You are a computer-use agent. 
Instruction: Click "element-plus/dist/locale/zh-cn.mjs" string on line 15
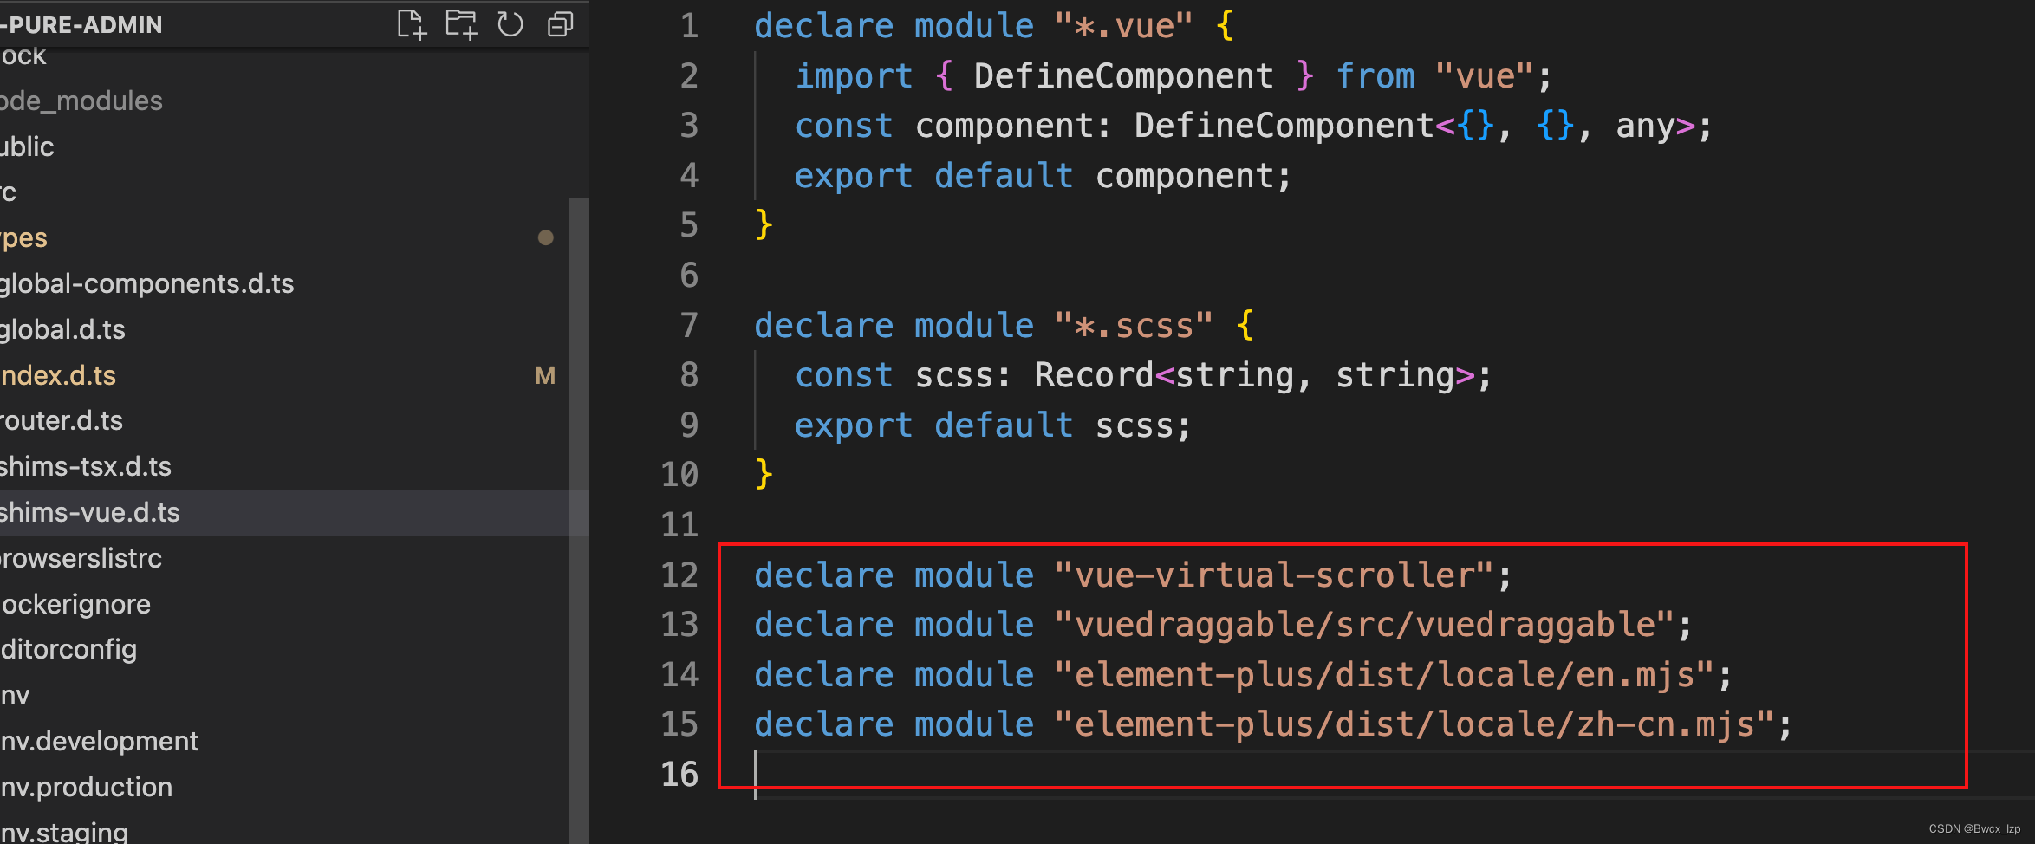click(x=1414, y=724)
